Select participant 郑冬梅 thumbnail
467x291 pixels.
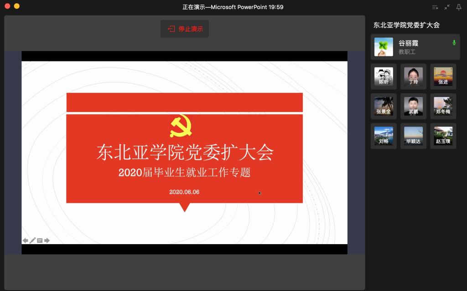click(x=443, y=106)
